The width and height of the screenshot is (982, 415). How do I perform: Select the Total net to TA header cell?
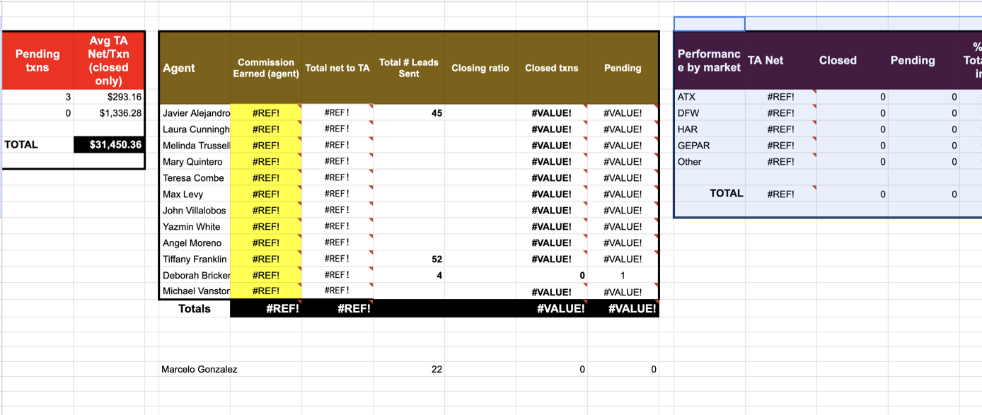pyautogui.click(x=337, y=68)
